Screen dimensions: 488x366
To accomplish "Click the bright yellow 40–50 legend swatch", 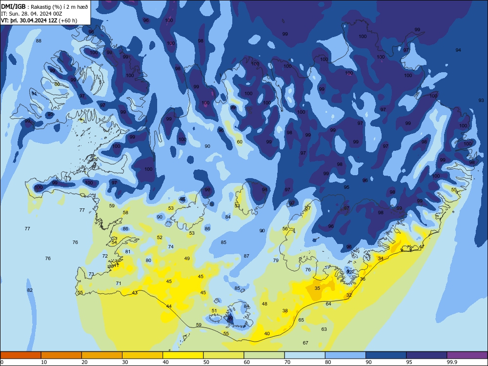I will (183, 355).
